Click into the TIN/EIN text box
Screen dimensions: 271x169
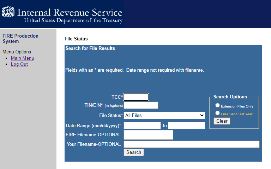(x=141, y=105)
